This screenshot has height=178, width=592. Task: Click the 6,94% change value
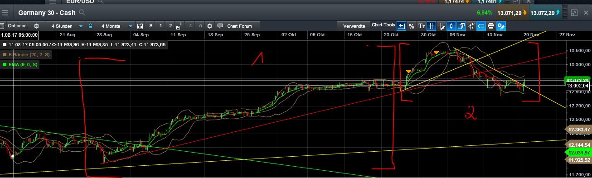(485, 13)
